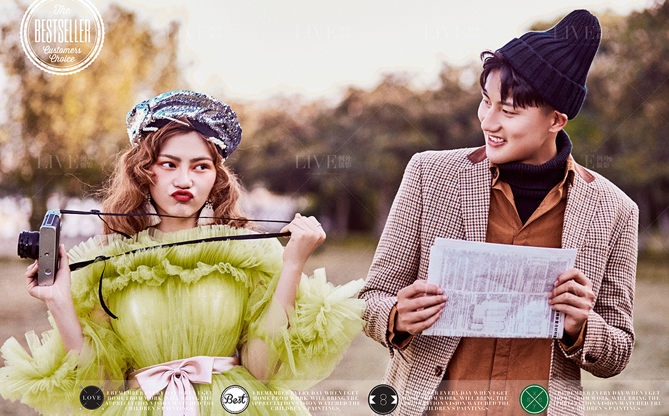Click the black number 8 badge
Screen dimensions: 669x416
pos(383,399)
